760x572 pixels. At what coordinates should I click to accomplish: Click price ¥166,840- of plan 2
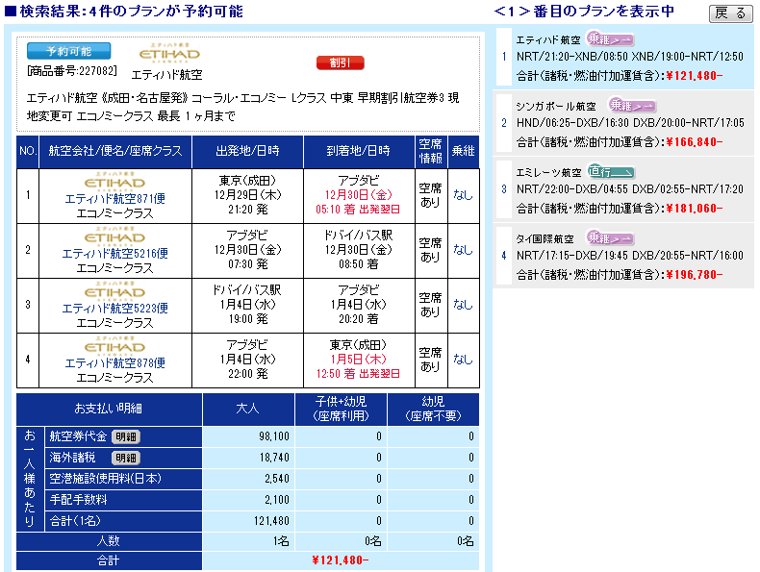(694, 142)
